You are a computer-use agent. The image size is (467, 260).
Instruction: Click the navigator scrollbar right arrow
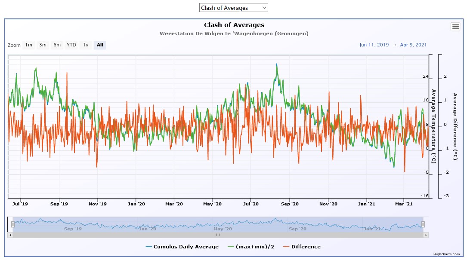point(426,235)
